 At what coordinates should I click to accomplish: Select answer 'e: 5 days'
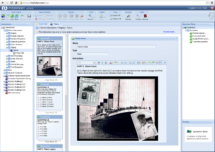(39, 136)
